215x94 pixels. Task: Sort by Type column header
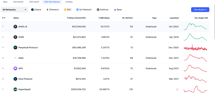154,18
